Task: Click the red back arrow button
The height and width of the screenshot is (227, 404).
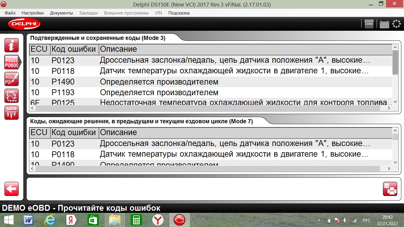Action: pyautogui.click(x=12, y=189)
